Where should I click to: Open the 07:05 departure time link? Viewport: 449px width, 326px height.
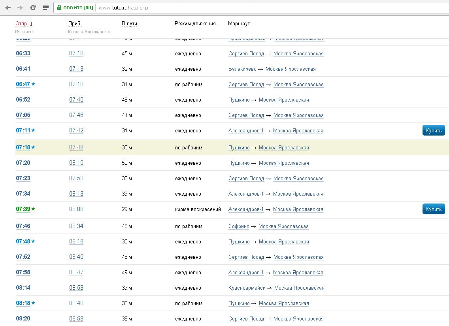point(23,115)
